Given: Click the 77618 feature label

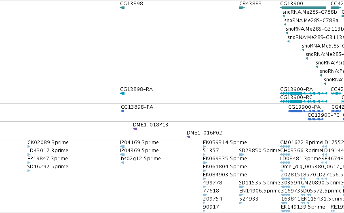Looking at the screenshot, I should [x=211, y=191].
